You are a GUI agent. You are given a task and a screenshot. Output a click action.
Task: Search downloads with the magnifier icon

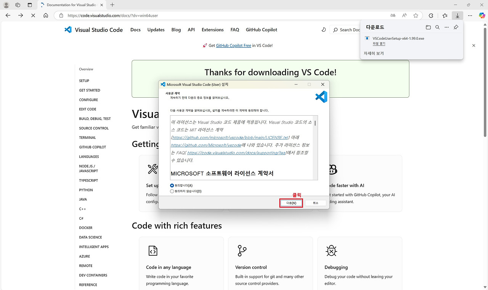coord(437,27)
